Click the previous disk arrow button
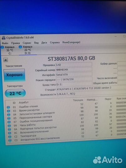The height and width of the screenshot is (168, 126). [6, 60]
